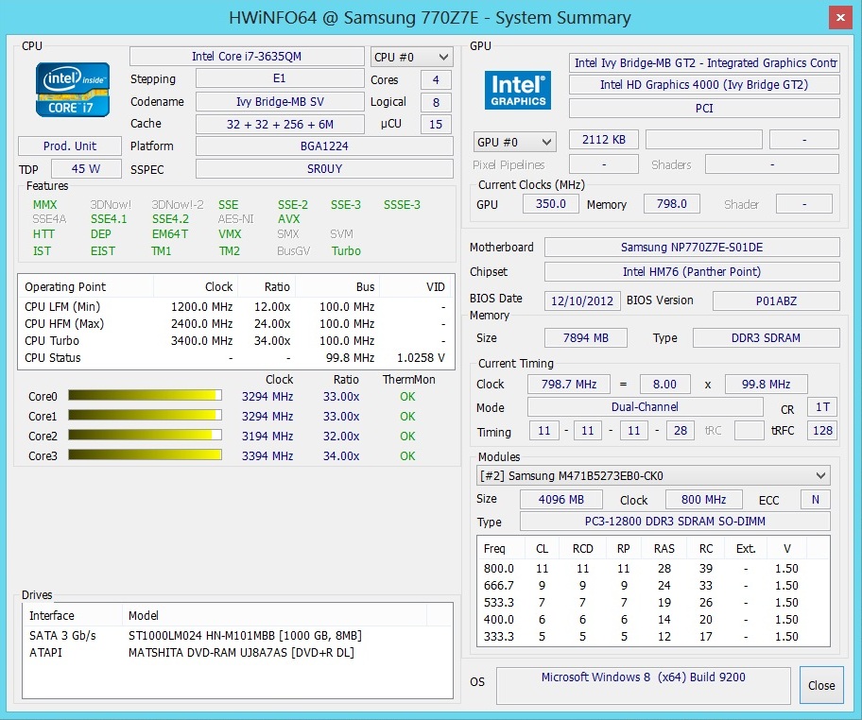This screenshot has width=862, height=720.
Task: Select the MATSHITA DVD-RAM drive row
Action: point(236,653)
